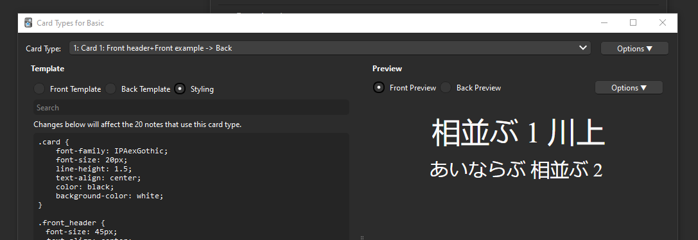Select the Back Template radio button

click(x=110, y=89)
